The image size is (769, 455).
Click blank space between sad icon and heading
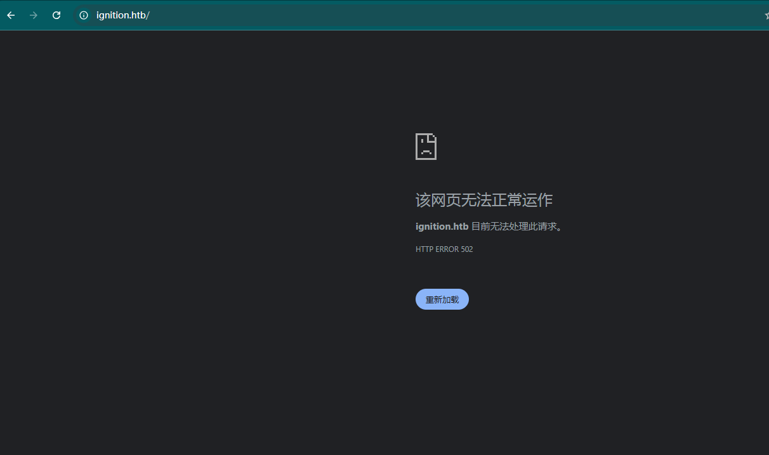point(426,176)
